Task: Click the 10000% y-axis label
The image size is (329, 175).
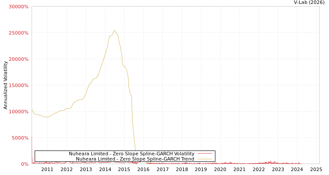Action: 18,112
